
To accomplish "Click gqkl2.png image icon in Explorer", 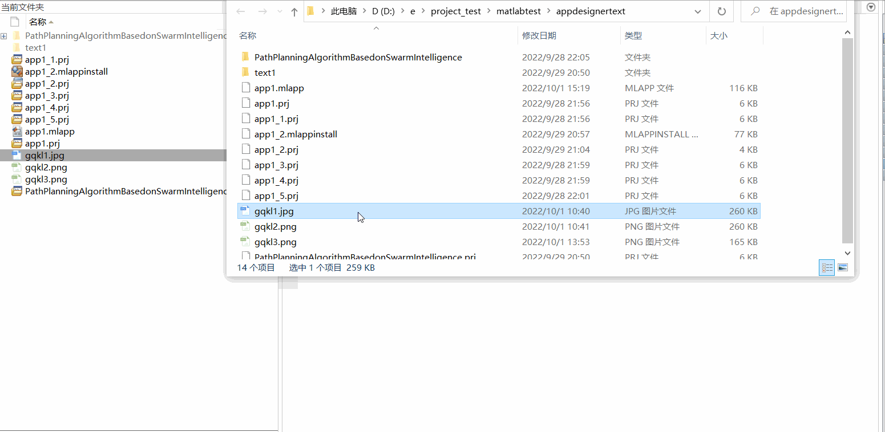I will point(245,226).
